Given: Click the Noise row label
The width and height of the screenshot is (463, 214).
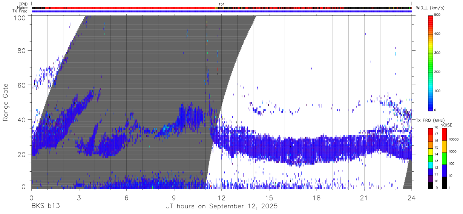Looking at the screenshot, I should [23, 8].
